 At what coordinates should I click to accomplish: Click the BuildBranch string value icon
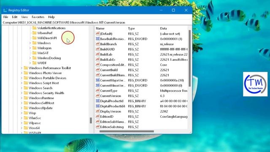click(97, 44)
